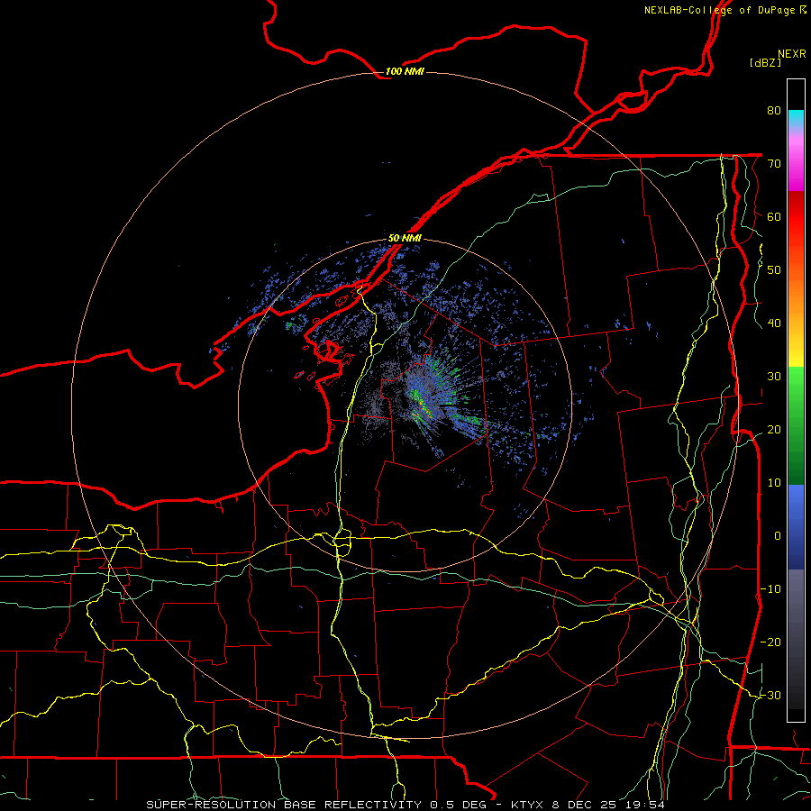Click the 0 dBZ scale value
Image resolution: width=811 pixels, height=811 pixels.
778,536
